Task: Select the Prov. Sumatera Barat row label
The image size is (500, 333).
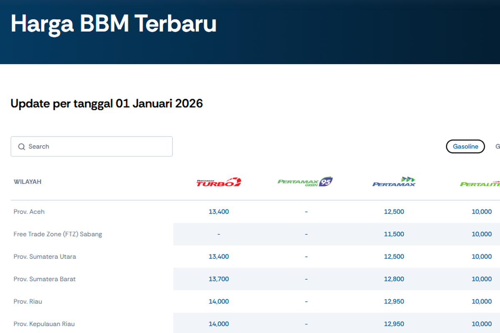Action: pyautogui.click(x=45, y=279)
